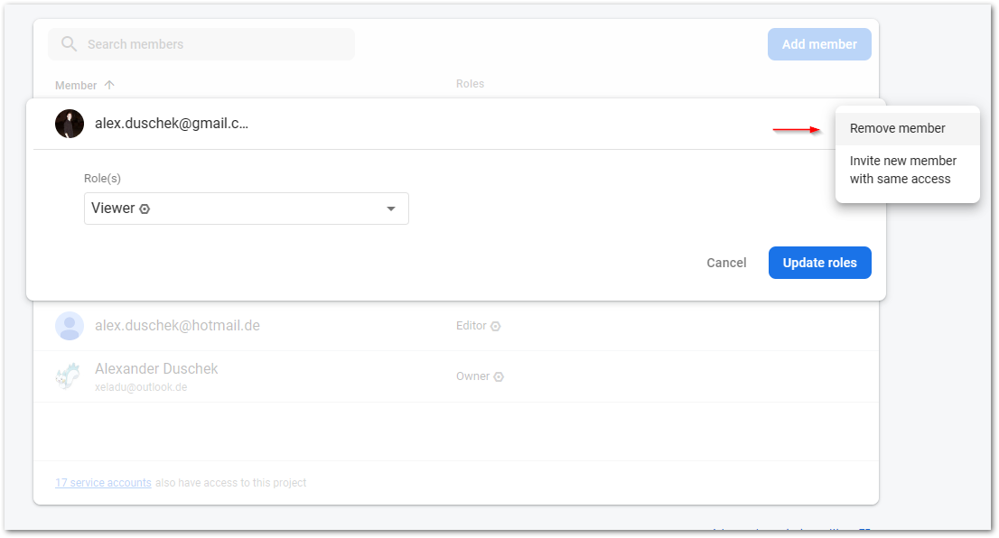
Task: Click Alexander Duschek's avatar image
Action: (x=68, y=376)
